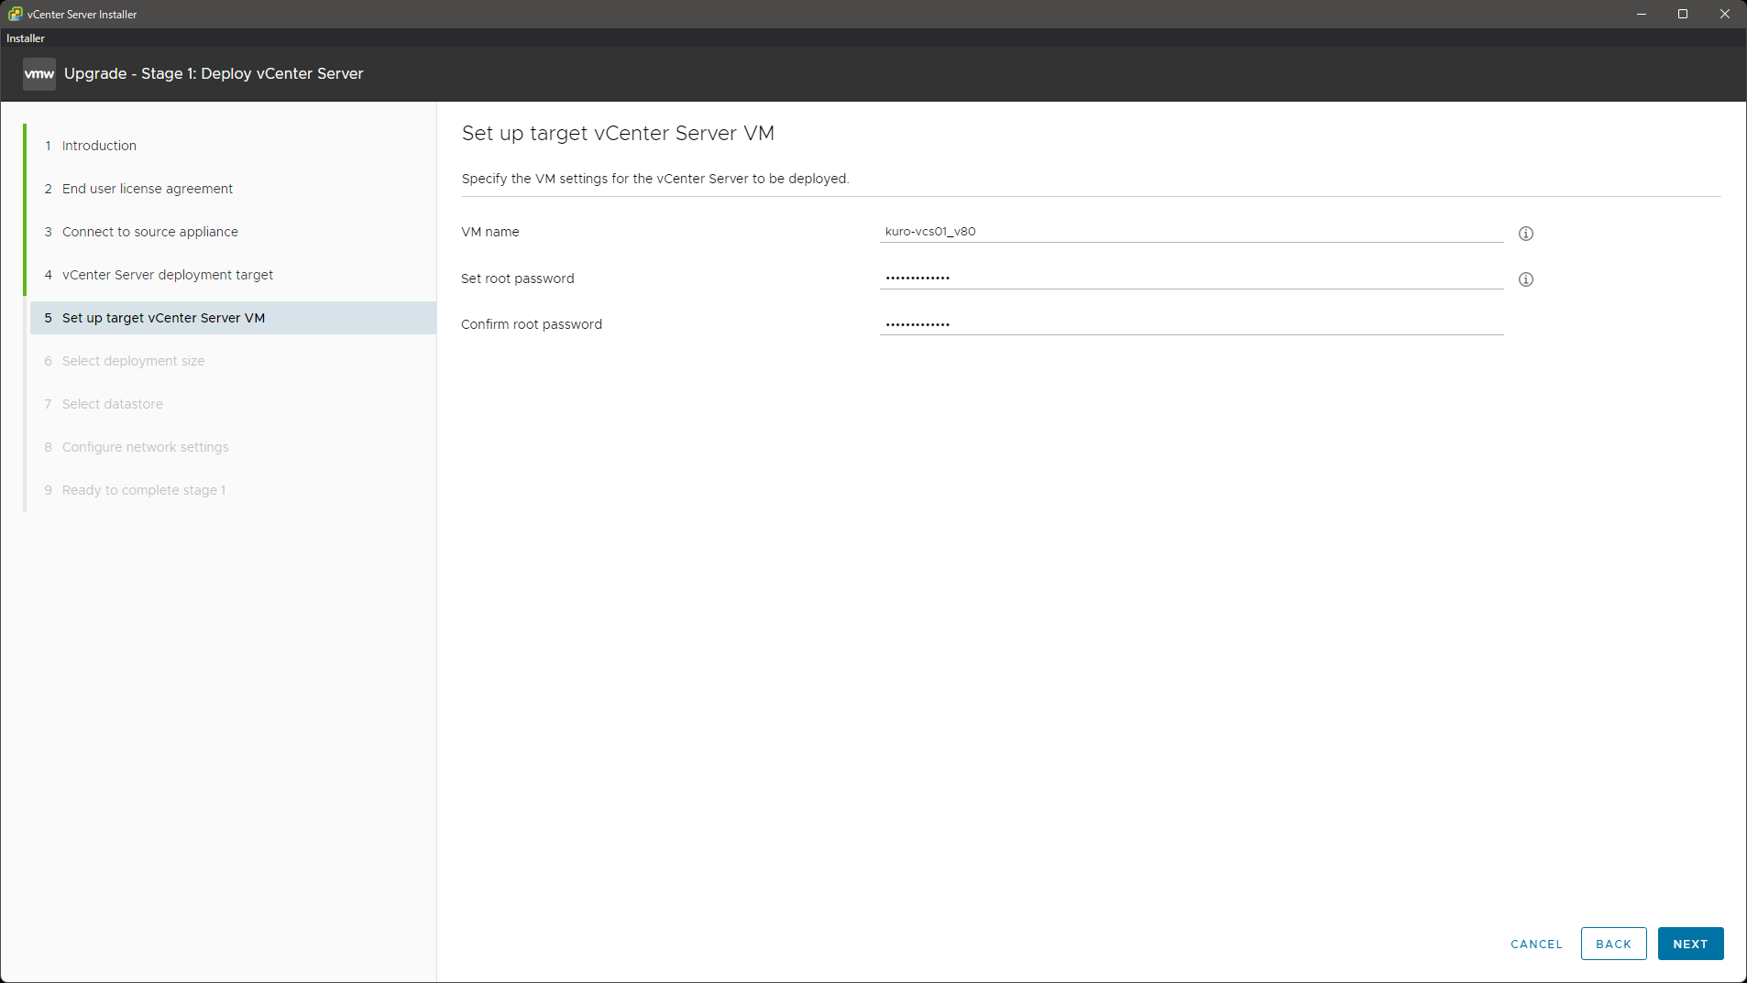Jump to vCenter Server deployment target step

pyautogui.click(x=167, y=275)
